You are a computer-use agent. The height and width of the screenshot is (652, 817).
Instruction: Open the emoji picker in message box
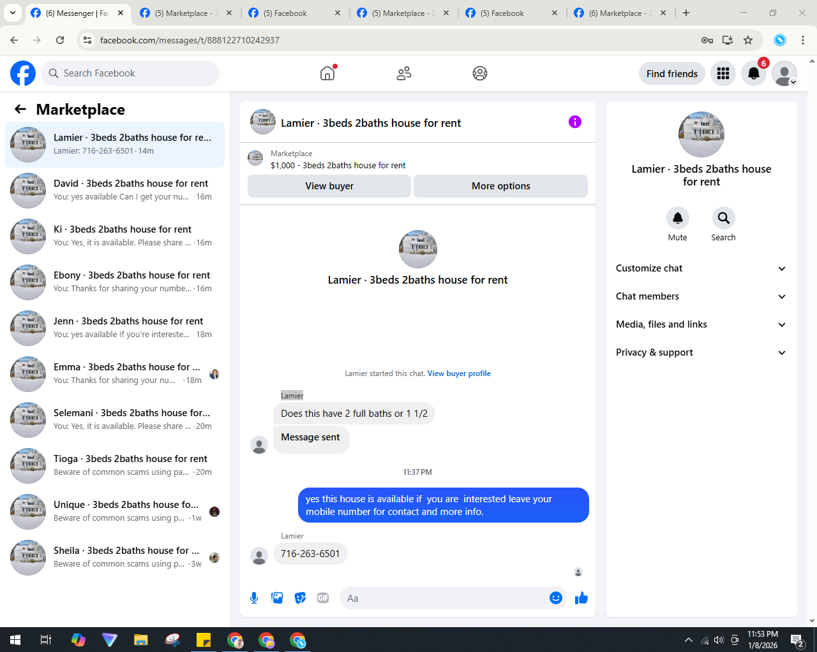point(556,598)
